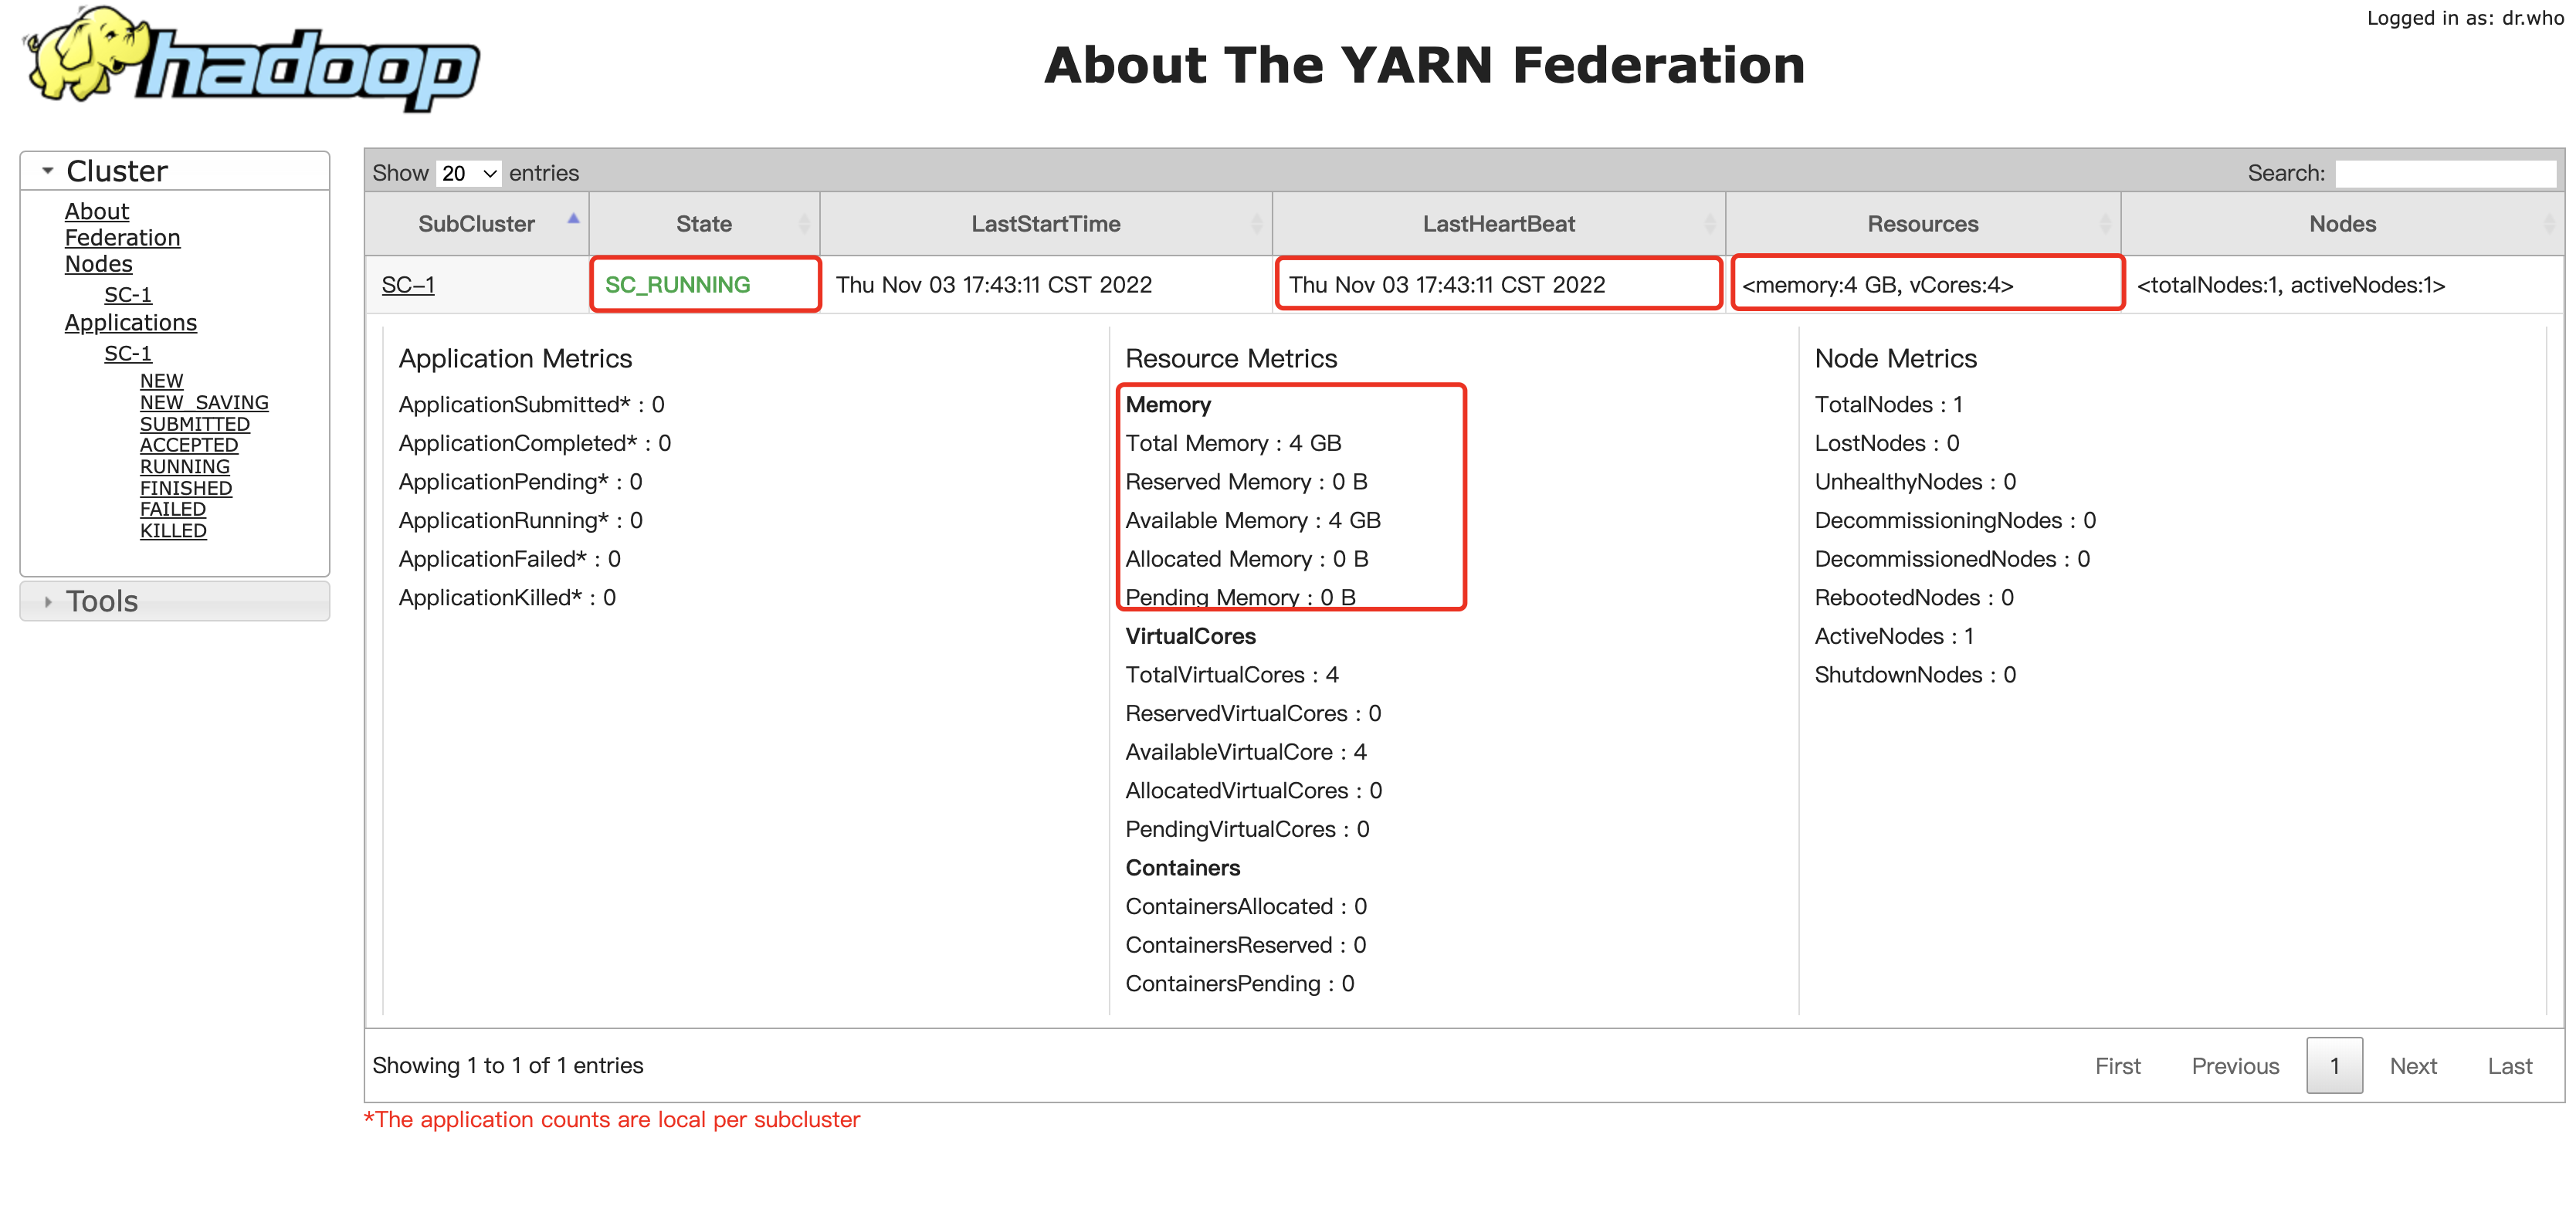The image size is (2576, 1209).
Task: Go to Federation page in sidebar
Action: coord(122,238)
